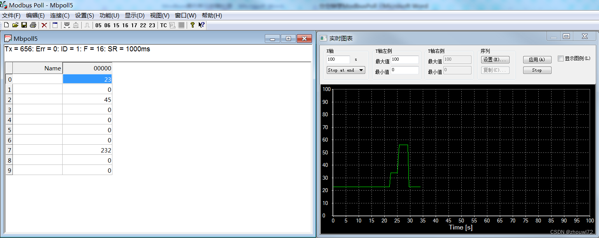
Task: Open the window setup toolbar icon
Action: (x=55, y=25)
